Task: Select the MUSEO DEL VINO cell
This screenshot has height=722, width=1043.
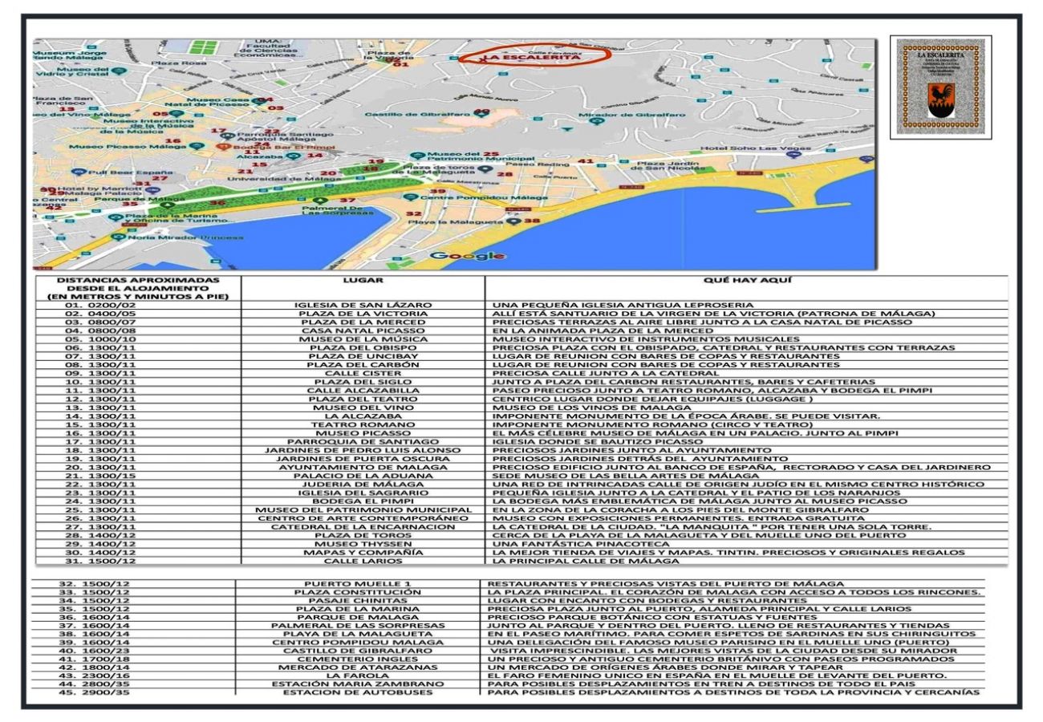Action: (x=363, y=408)
